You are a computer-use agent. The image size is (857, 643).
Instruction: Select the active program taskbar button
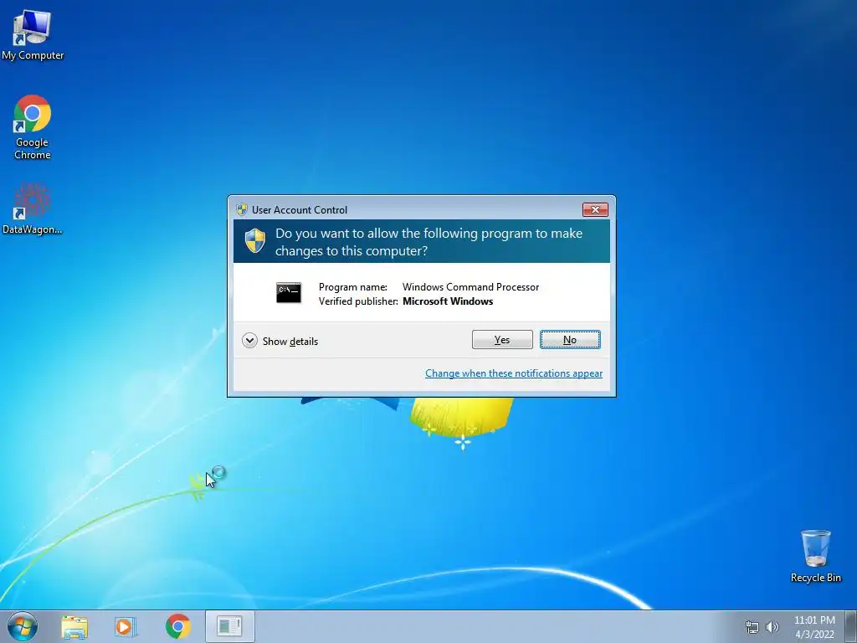click(x=229, y=626)
